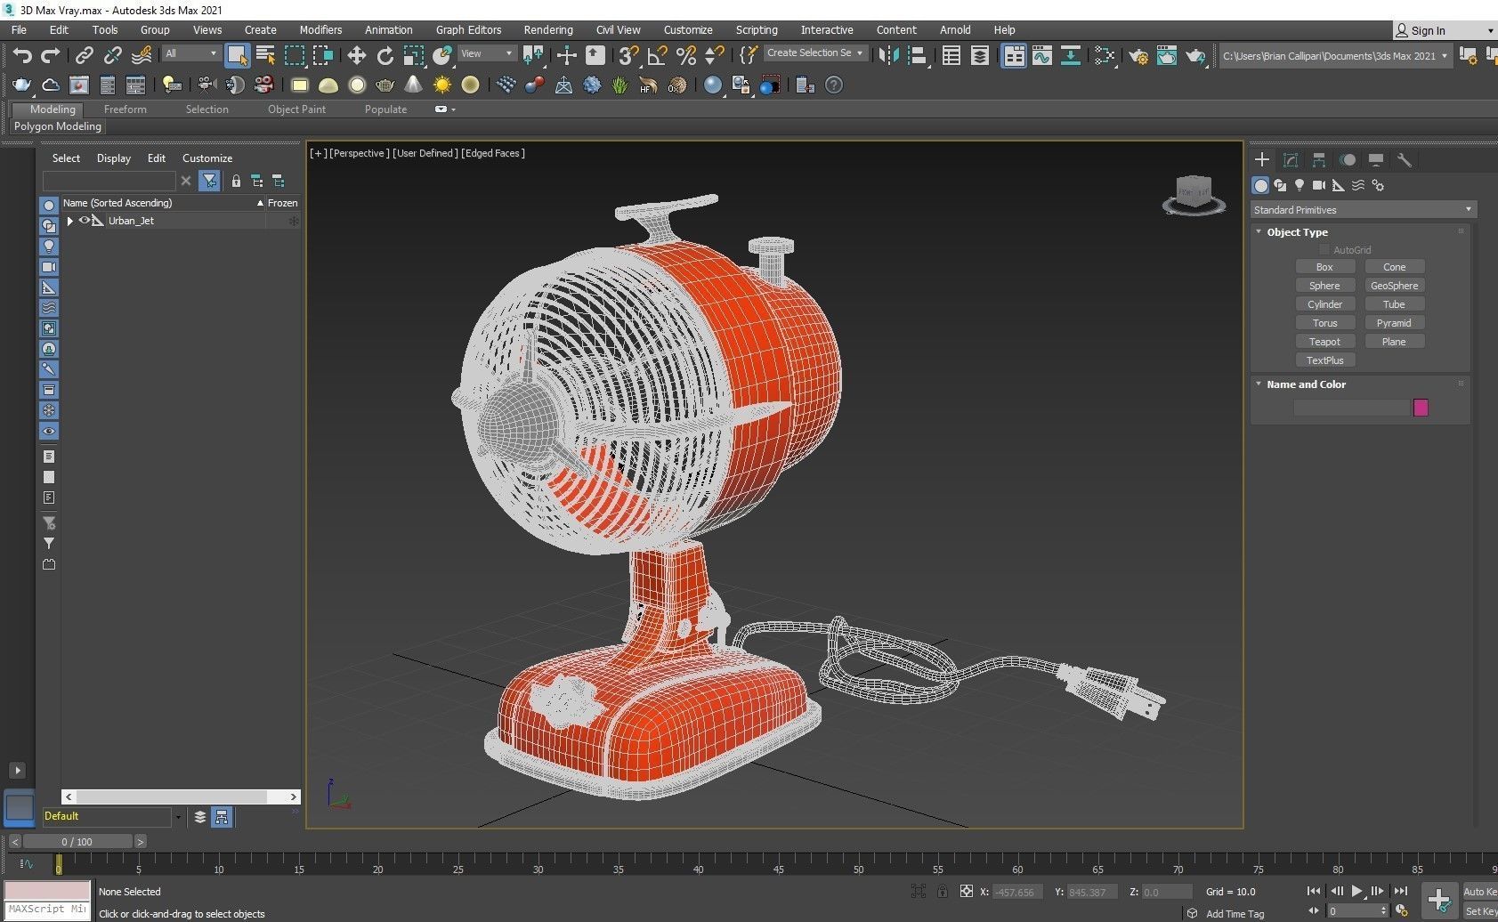Viewport: 1498px width, 922px height.
Task: Open the Motion panel tab
Action: pyautogui.click(x=1348, y=160)
